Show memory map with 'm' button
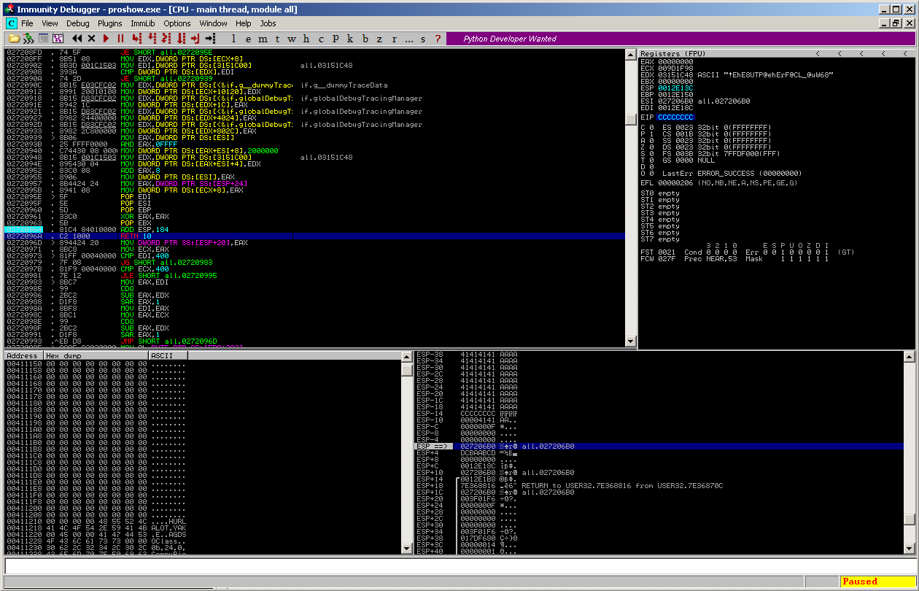919x591 pixels. click(x=263, y=39)
